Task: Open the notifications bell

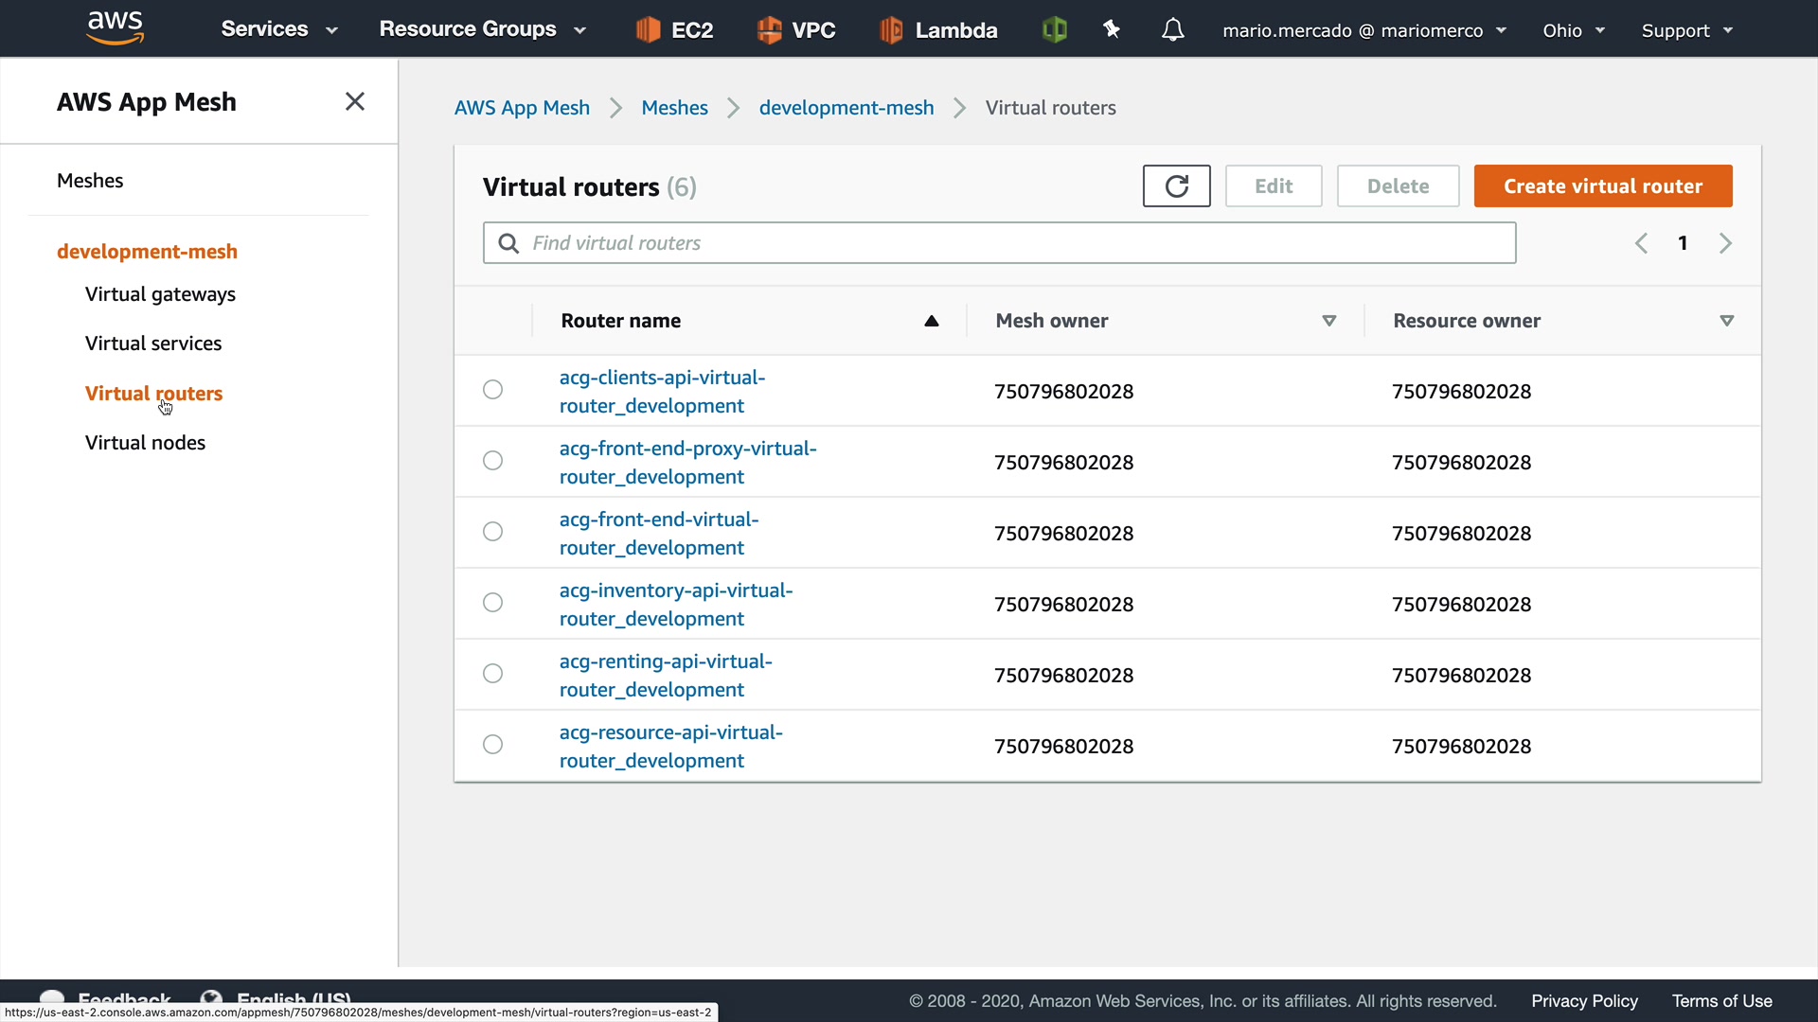Action: point(1172,30)
